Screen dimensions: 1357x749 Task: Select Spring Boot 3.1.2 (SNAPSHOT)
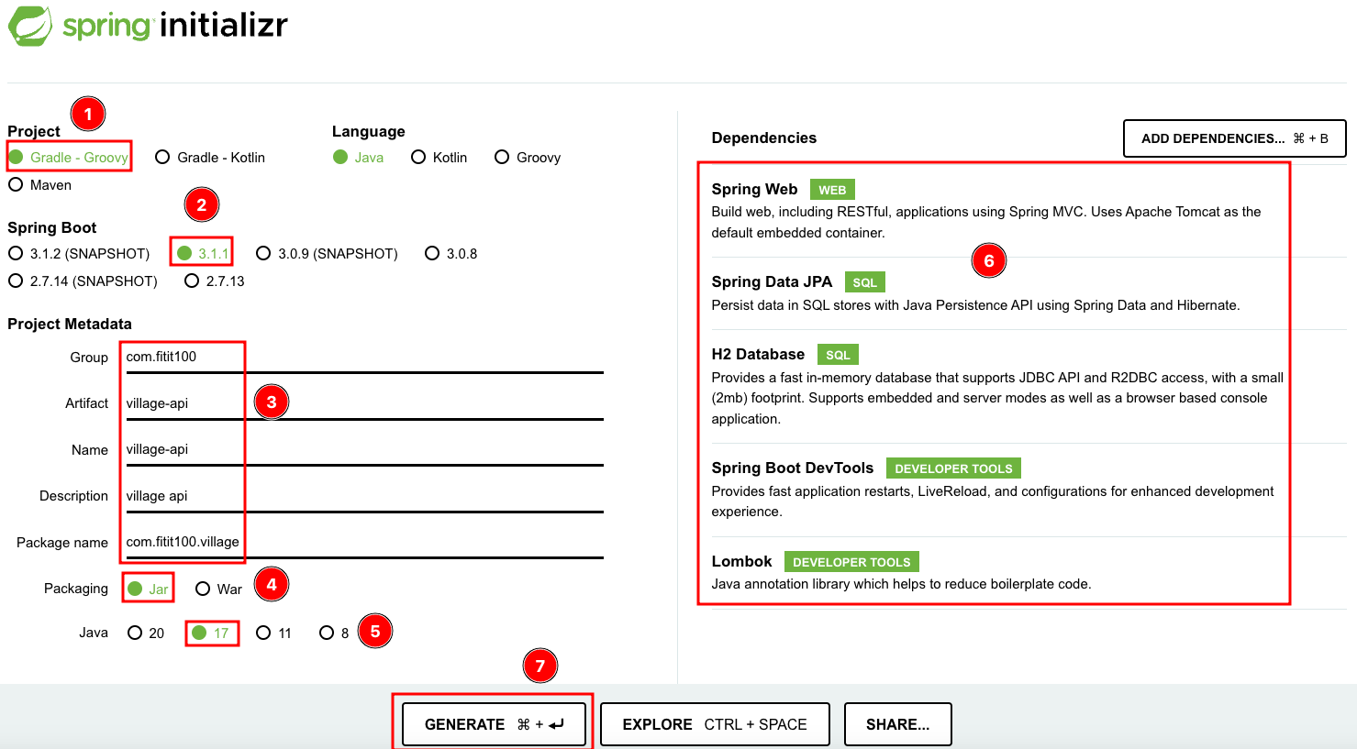79,254
